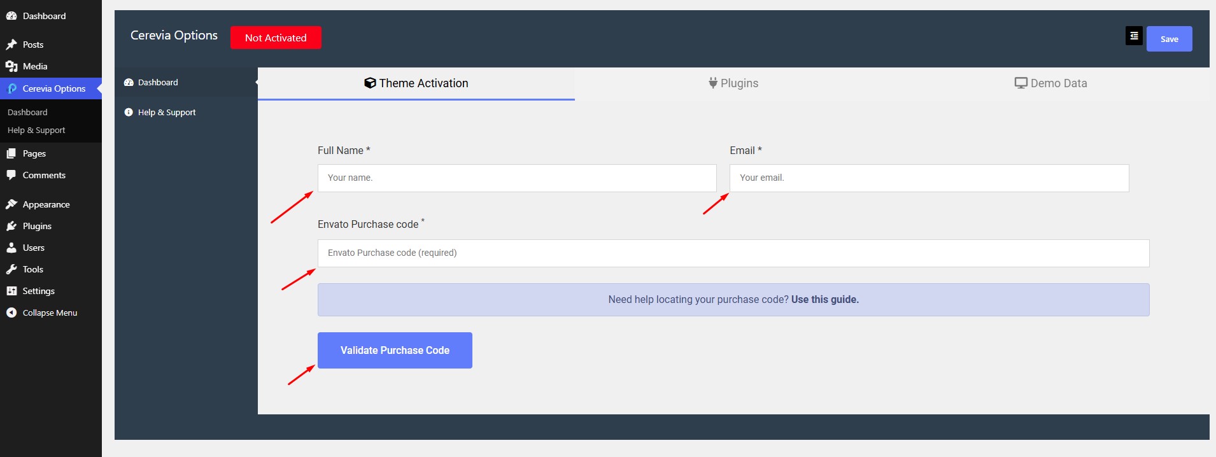
Task: Click the 'Email *' label
Action: [746, 150]
